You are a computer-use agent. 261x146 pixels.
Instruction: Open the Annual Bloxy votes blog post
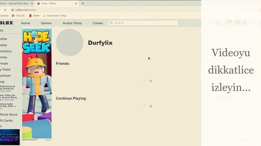pos(9,97)
